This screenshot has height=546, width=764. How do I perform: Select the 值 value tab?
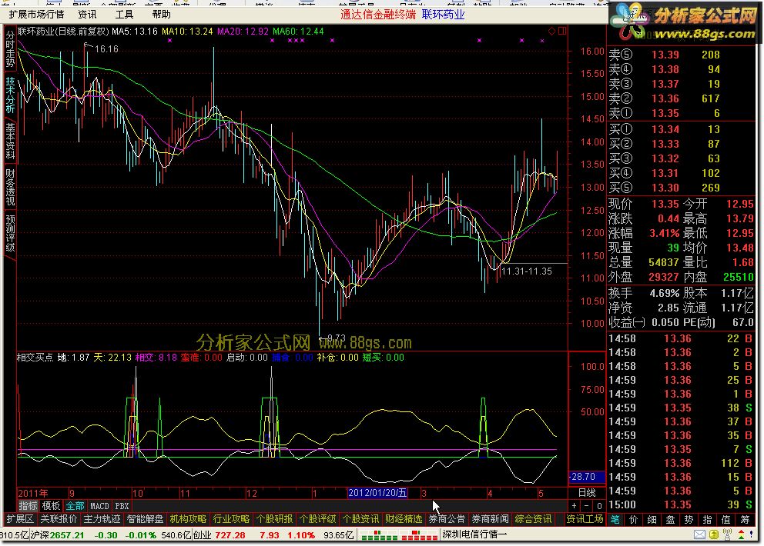726,520
